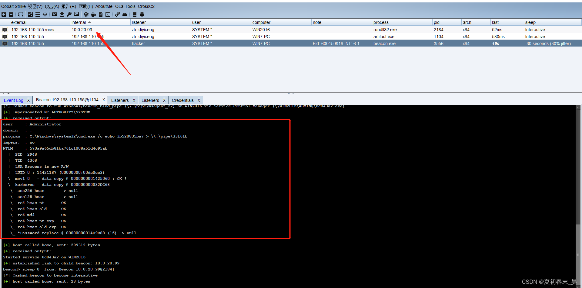The width and height of the screenshot is (582, 288).
Task: Switch to the Credentials tab
Action: pyautogui.click(x=183, y=100)
